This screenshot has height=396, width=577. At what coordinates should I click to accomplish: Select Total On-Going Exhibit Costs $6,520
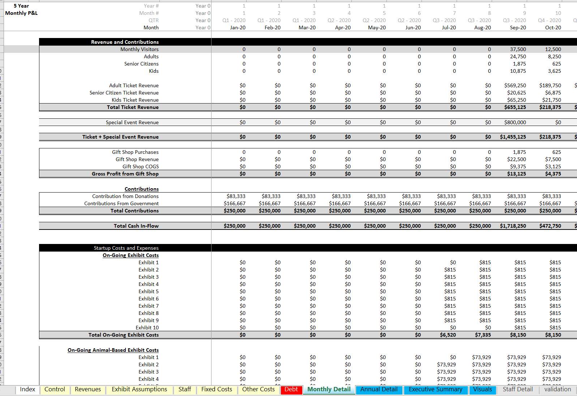pyautogui.click(x=448, y=335)
